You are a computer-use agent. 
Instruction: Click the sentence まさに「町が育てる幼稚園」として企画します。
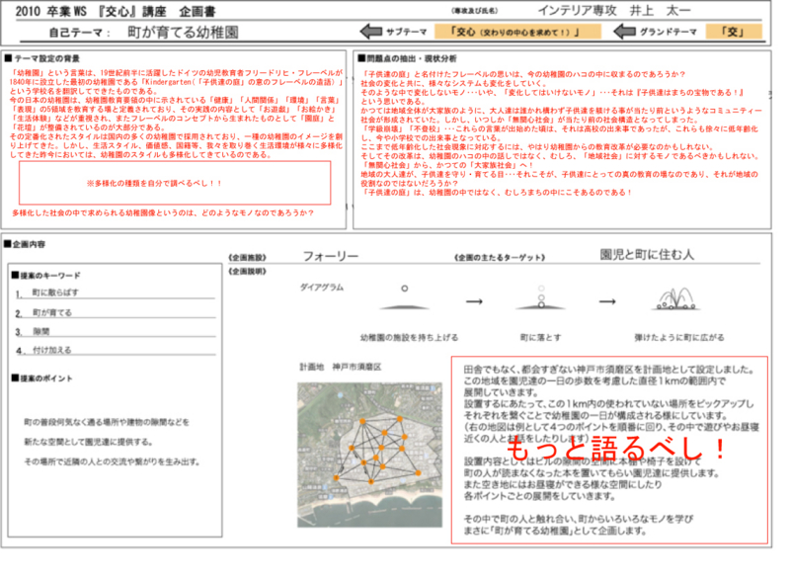point(555,531)
